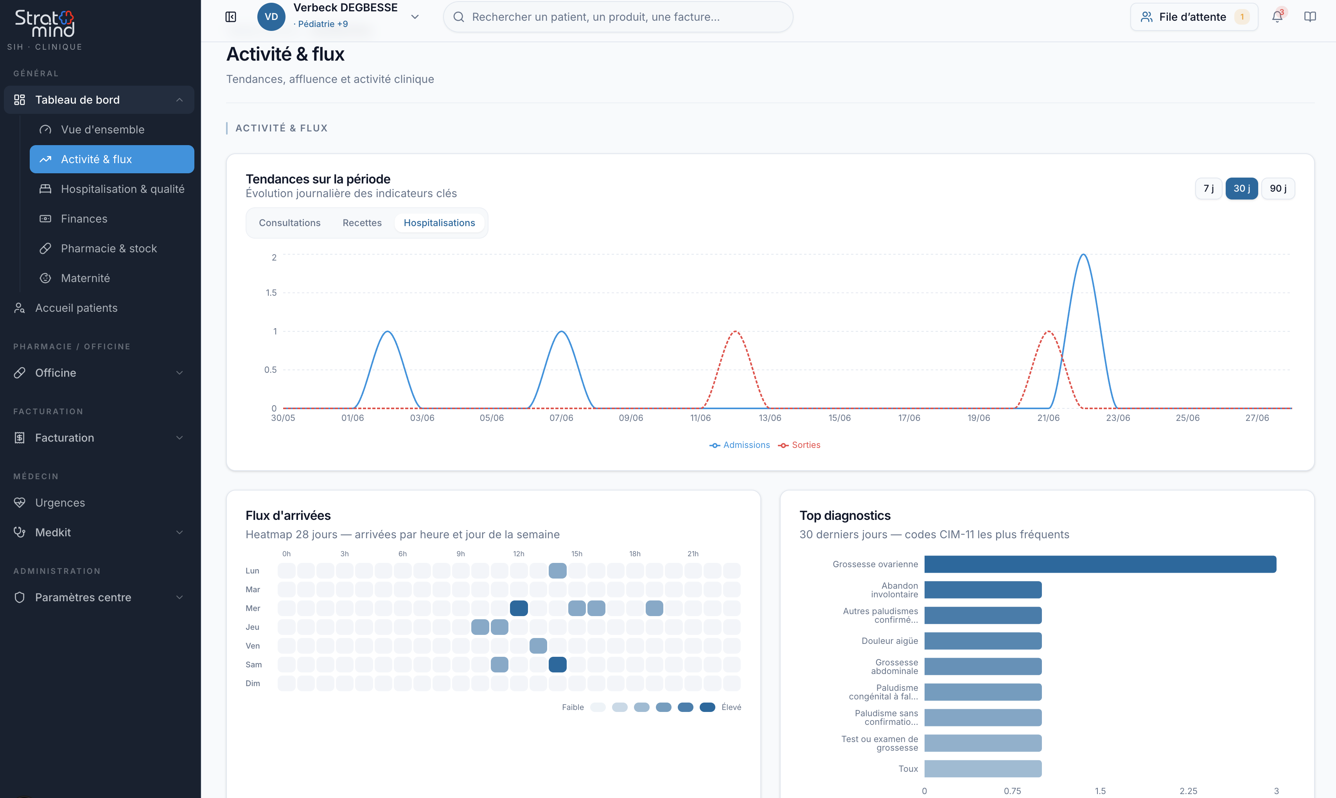Click the Medkit stethoscope icon
This screenshot has height=798, width=1336.
(20, 532)
